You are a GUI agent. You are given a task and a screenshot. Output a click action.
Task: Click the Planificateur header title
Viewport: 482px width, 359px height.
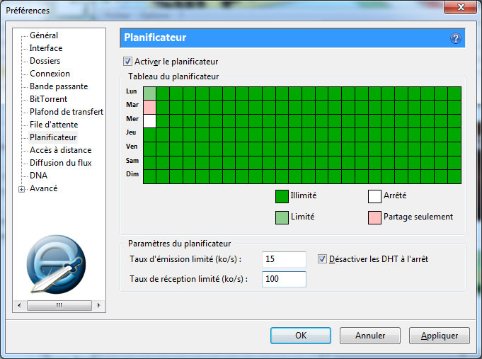pyautogui.click(x=155, y=38)
